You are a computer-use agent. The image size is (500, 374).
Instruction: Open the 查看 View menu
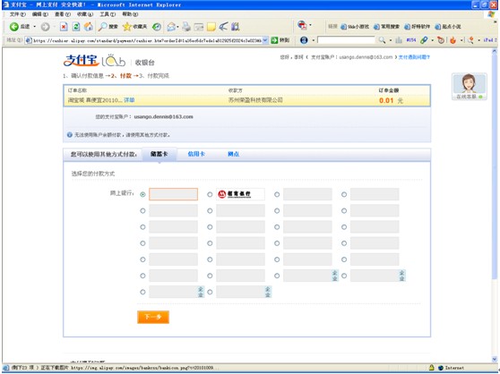(63, 14)
